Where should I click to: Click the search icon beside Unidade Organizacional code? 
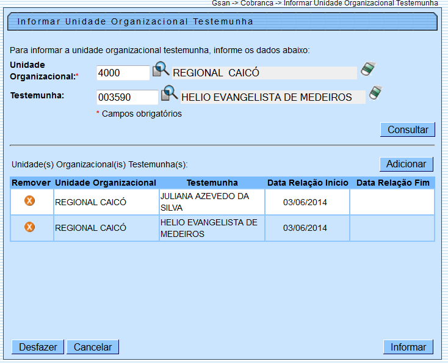[161, 70]
